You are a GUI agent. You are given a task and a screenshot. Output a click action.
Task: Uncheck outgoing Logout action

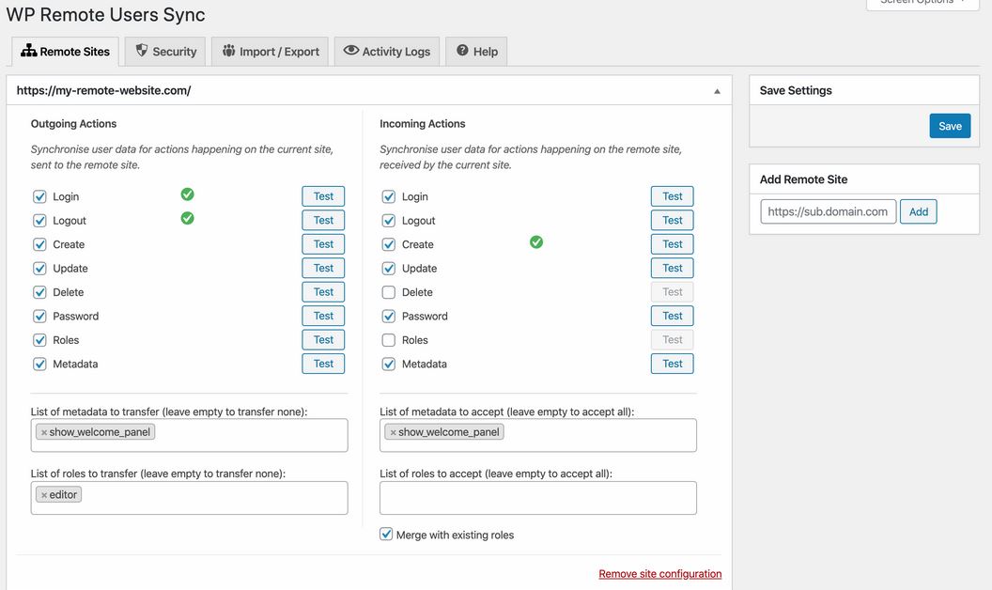[x=39, y=221]
